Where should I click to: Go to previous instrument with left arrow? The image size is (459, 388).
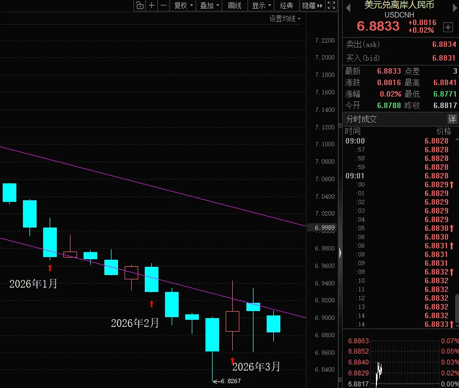tap(348, 8)
